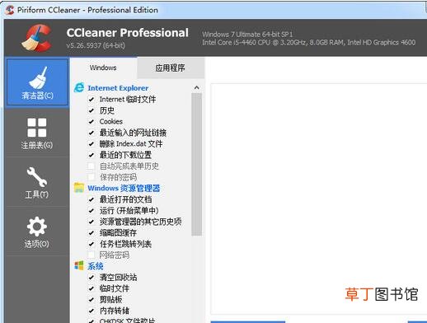The height and width of the screenshot is (323, 427).
Task: Toggle 最近打开的文档 checkbox
Action: tap(91, 199)
